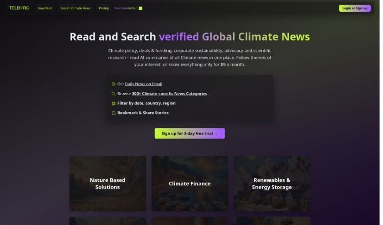Open the Nature Based Solutions card
383x225 pixels.
tap(108, 183)
